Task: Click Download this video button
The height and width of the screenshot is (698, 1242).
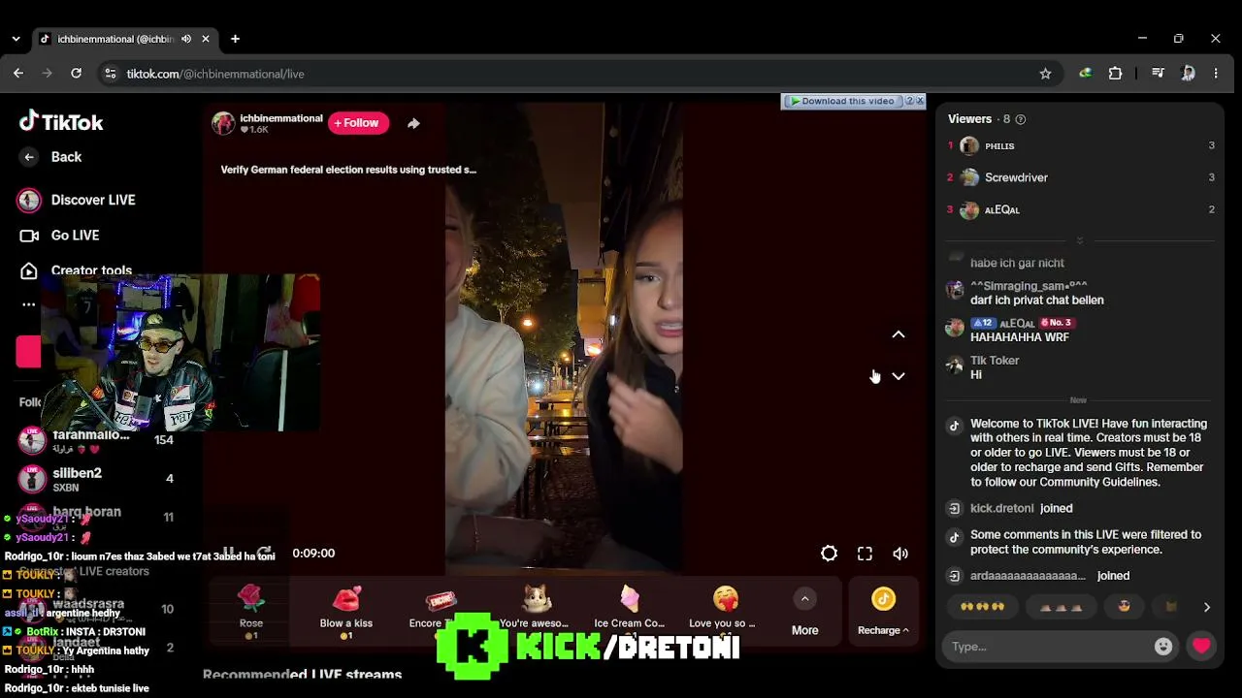Action: click(x=842, y=101)
